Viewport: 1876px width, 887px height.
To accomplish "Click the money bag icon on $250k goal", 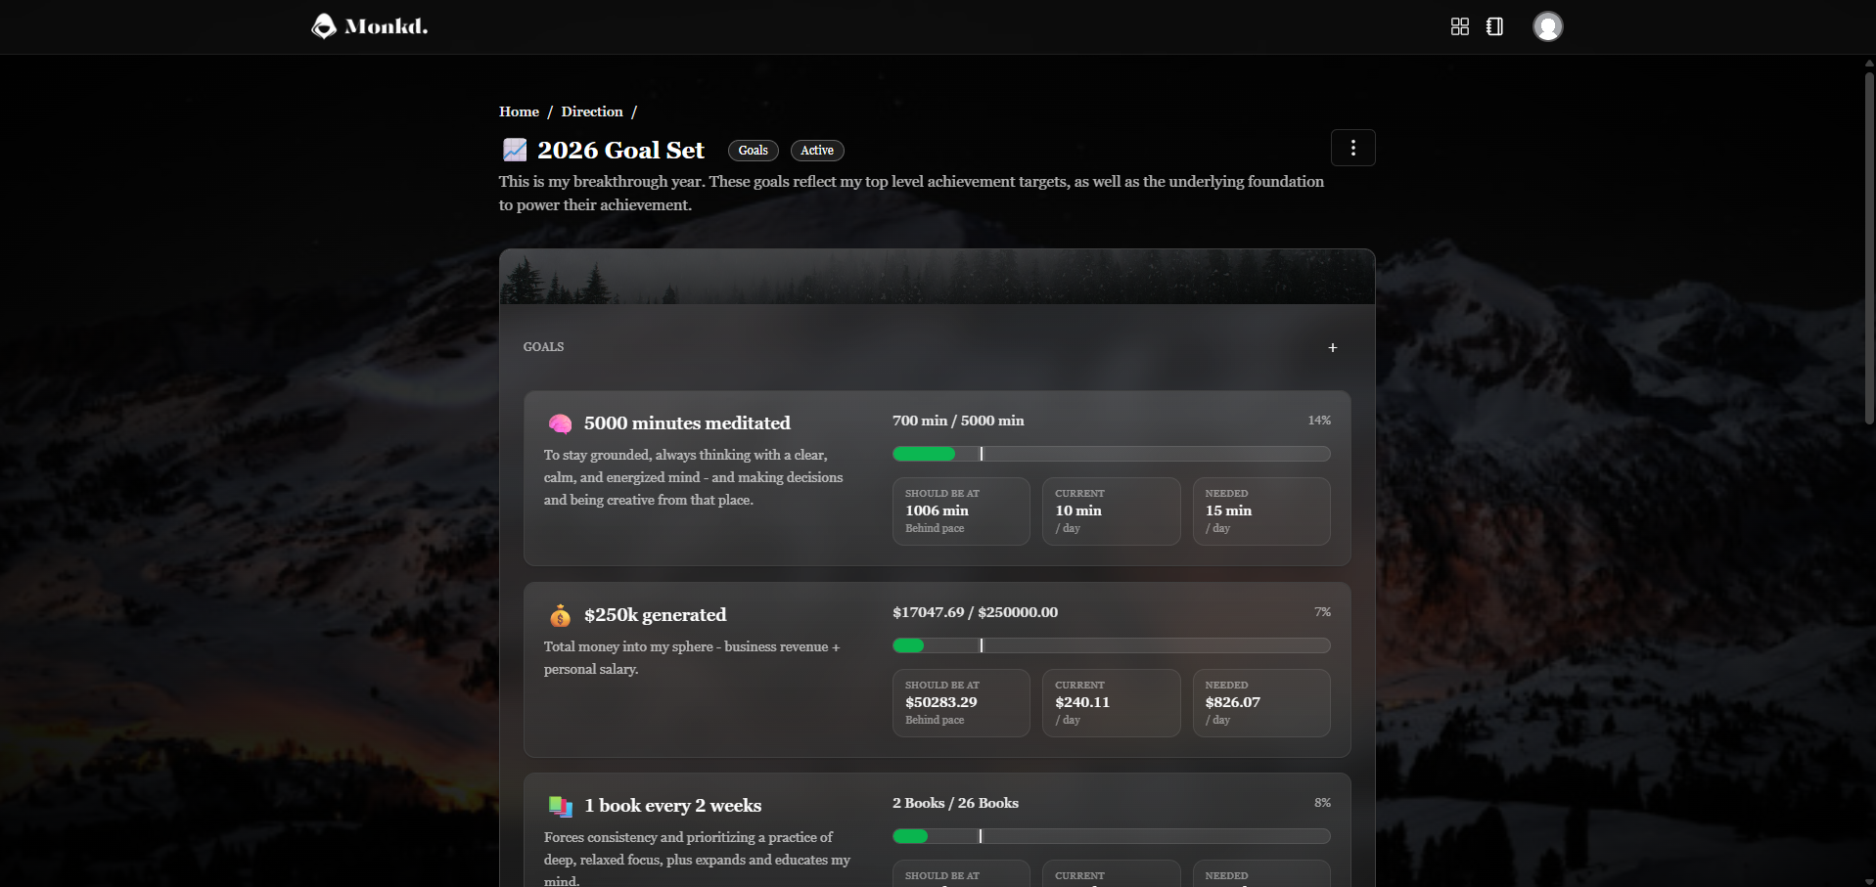I will [x=560, y=615].
